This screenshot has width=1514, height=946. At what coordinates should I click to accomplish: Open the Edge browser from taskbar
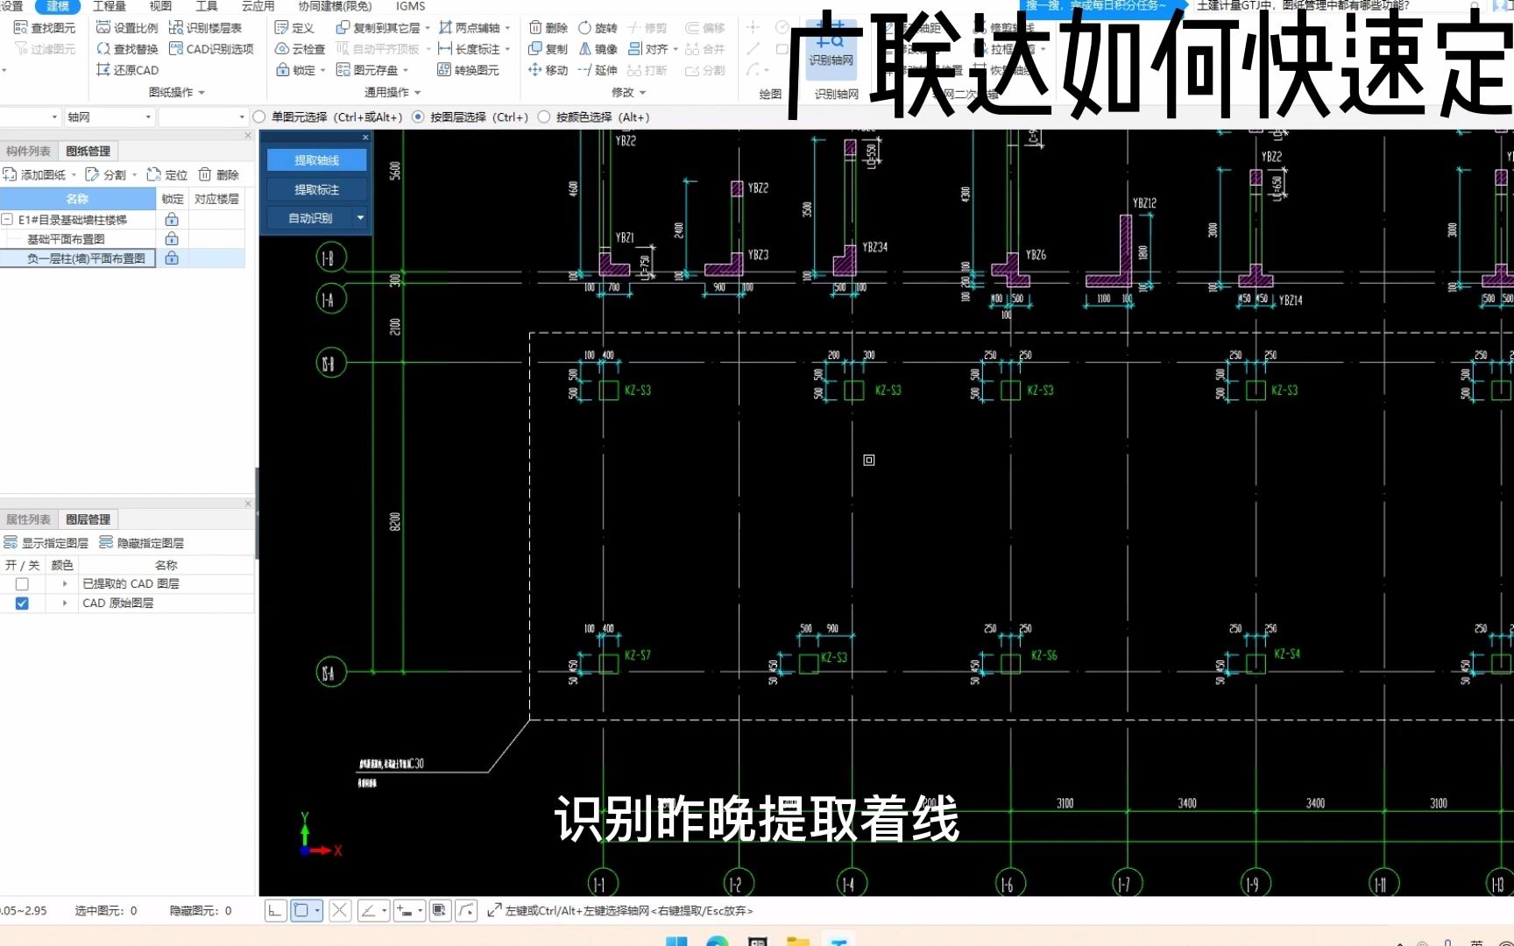click(717, 942)
